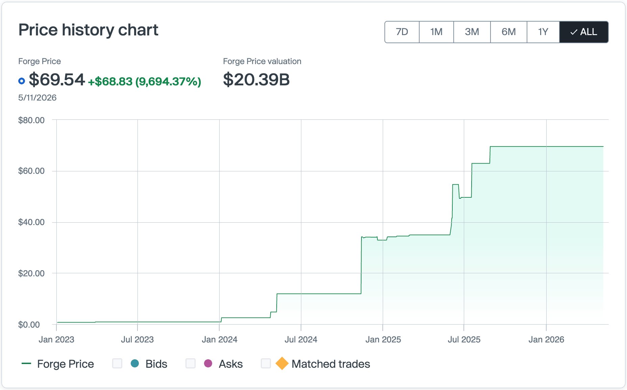The width and height of the screenshot is (627, 390).
Task: Click the Forge Price valuation label
Action: (x=262, y=61)
